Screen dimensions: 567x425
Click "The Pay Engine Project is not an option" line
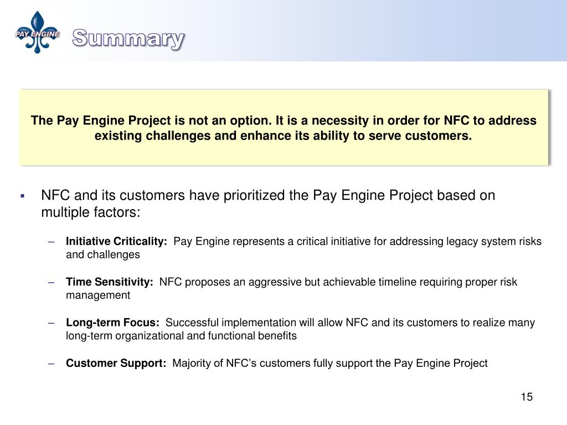[283, 121]
